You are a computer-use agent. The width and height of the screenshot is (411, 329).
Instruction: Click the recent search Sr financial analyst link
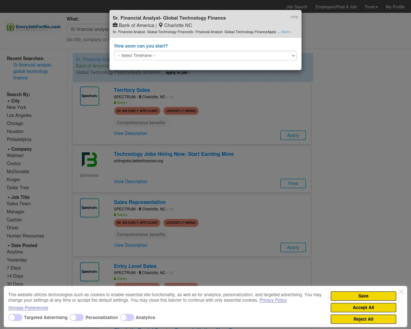[x=32, y=71]
